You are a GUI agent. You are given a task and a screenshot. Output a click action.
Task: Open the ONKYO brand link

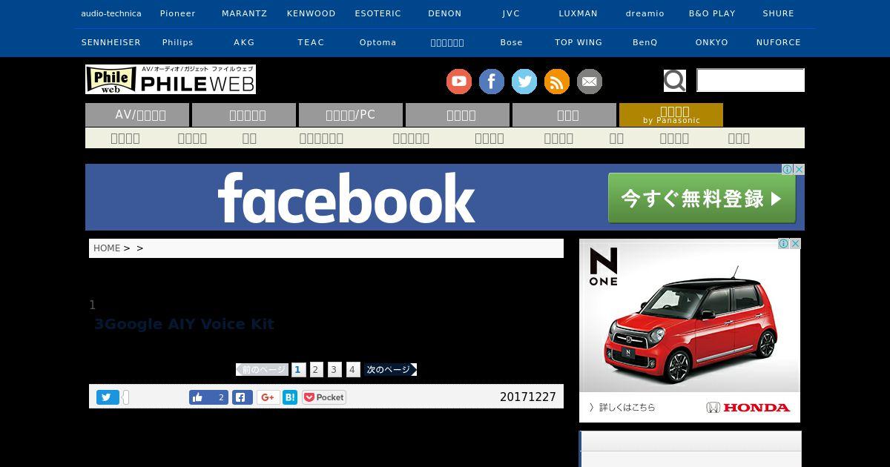[x=712, y=42]
